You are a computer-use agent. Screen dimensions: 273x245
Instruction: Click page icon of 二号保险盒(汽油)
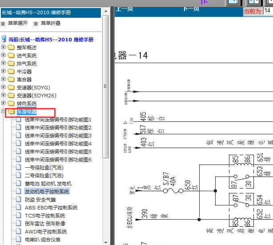click(x=19, y=175)
